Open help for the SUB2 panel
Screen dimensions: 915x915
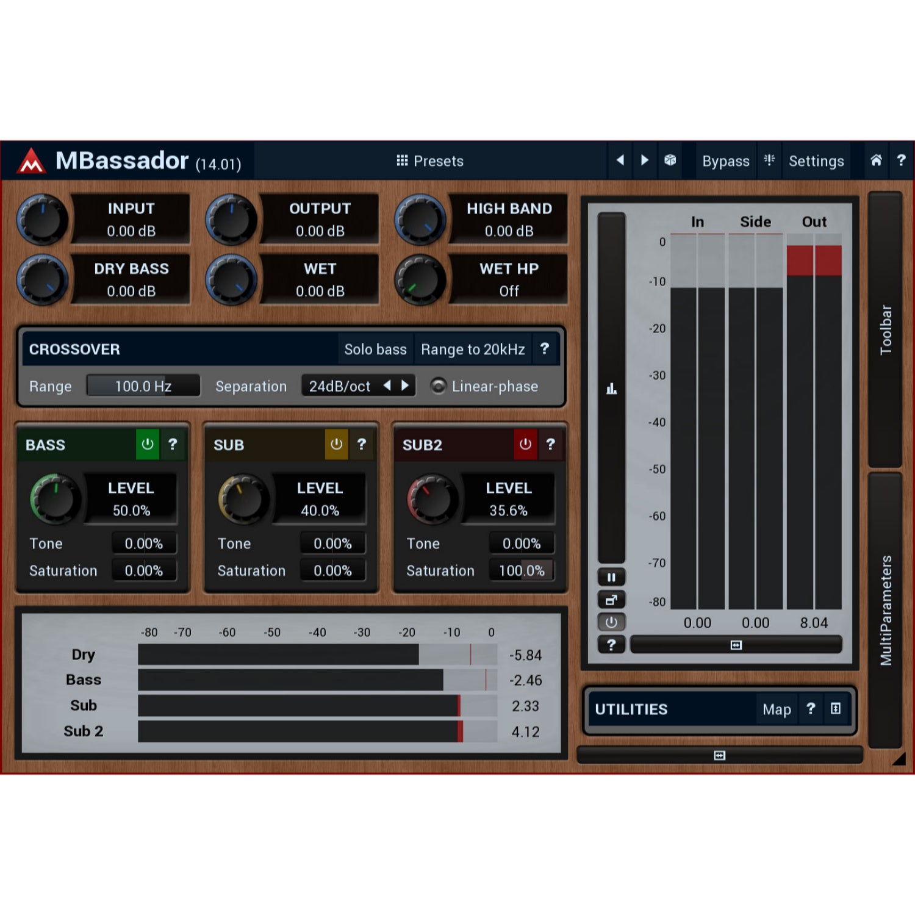pos(551,444)
